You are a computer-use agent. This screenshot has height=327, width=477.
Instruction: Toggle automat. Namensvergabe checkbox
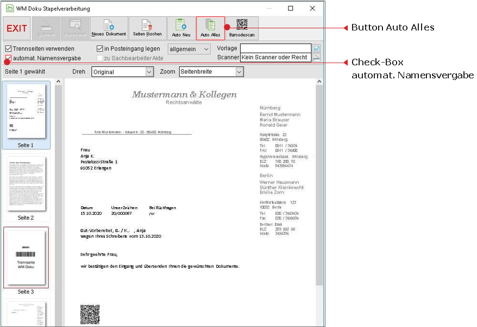click(x=9, y=58)
